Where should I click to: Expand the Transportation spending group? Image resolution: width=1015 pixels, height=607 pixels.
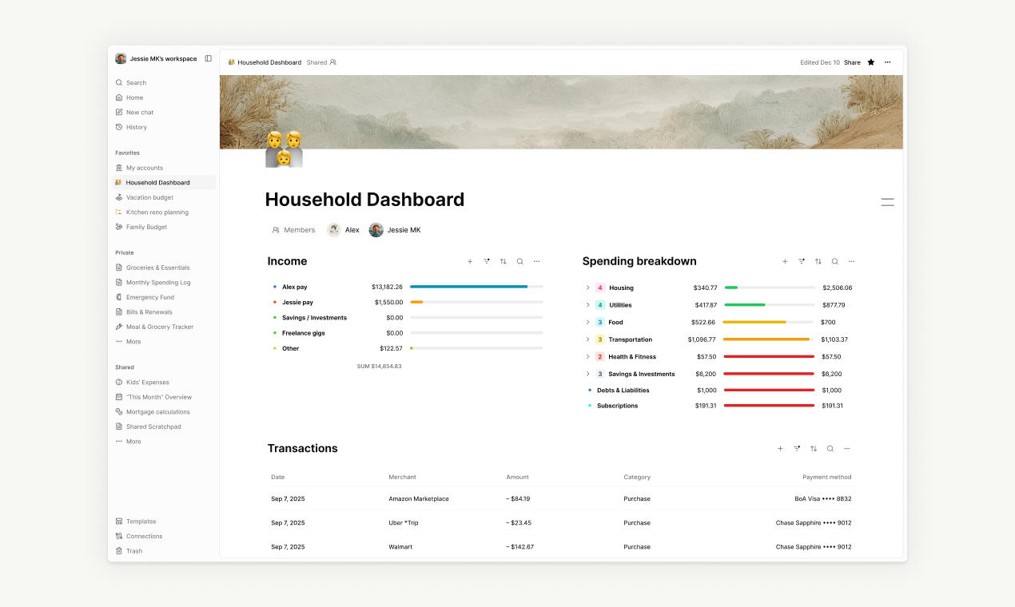[x=587, y=339]
